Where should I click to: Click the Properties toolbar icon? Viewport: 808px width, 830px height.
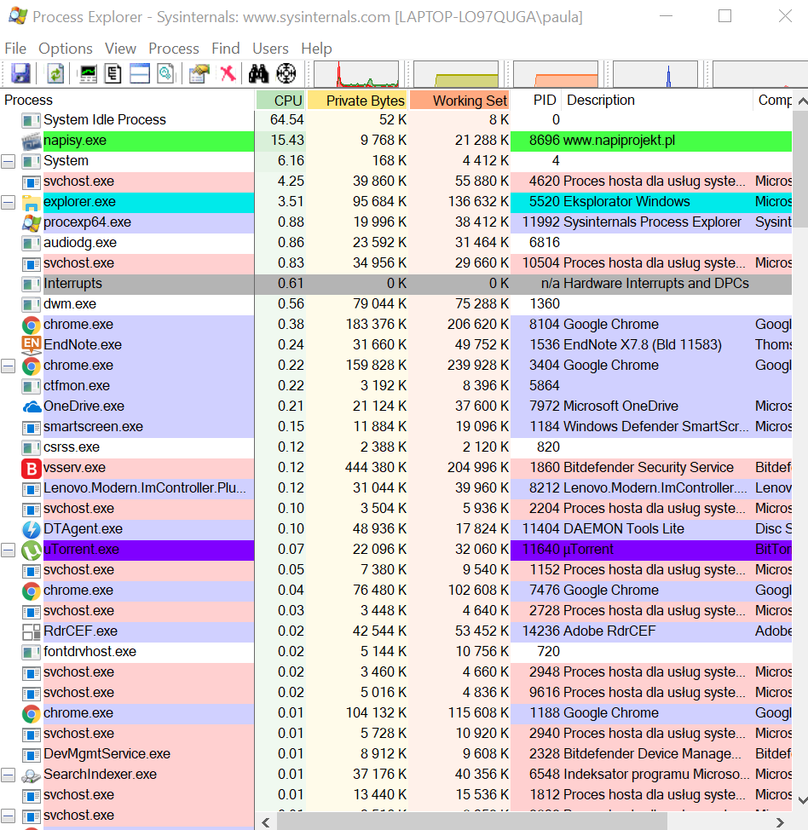point(199,73)
